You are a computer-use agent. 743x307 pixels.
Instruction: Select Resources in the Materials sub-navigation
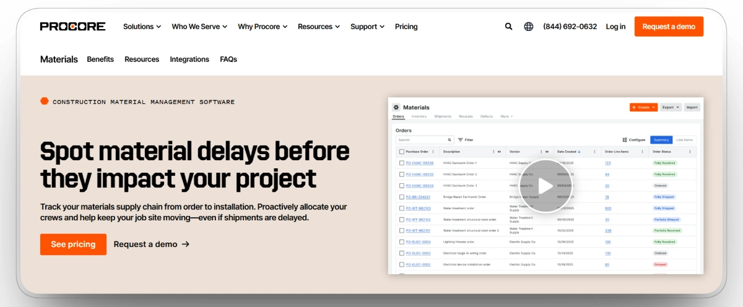142,59
